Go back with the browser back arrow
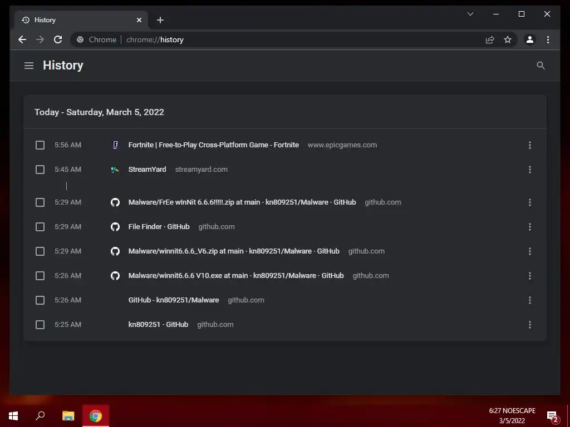Image resolution: width=570 pixels, height=427 pixels. [22, 39]
